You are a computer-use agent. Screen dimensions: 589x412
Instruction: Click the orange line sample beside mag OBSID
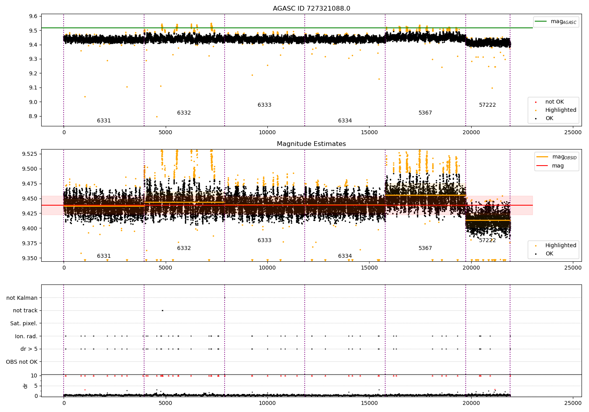click(543, 157)
